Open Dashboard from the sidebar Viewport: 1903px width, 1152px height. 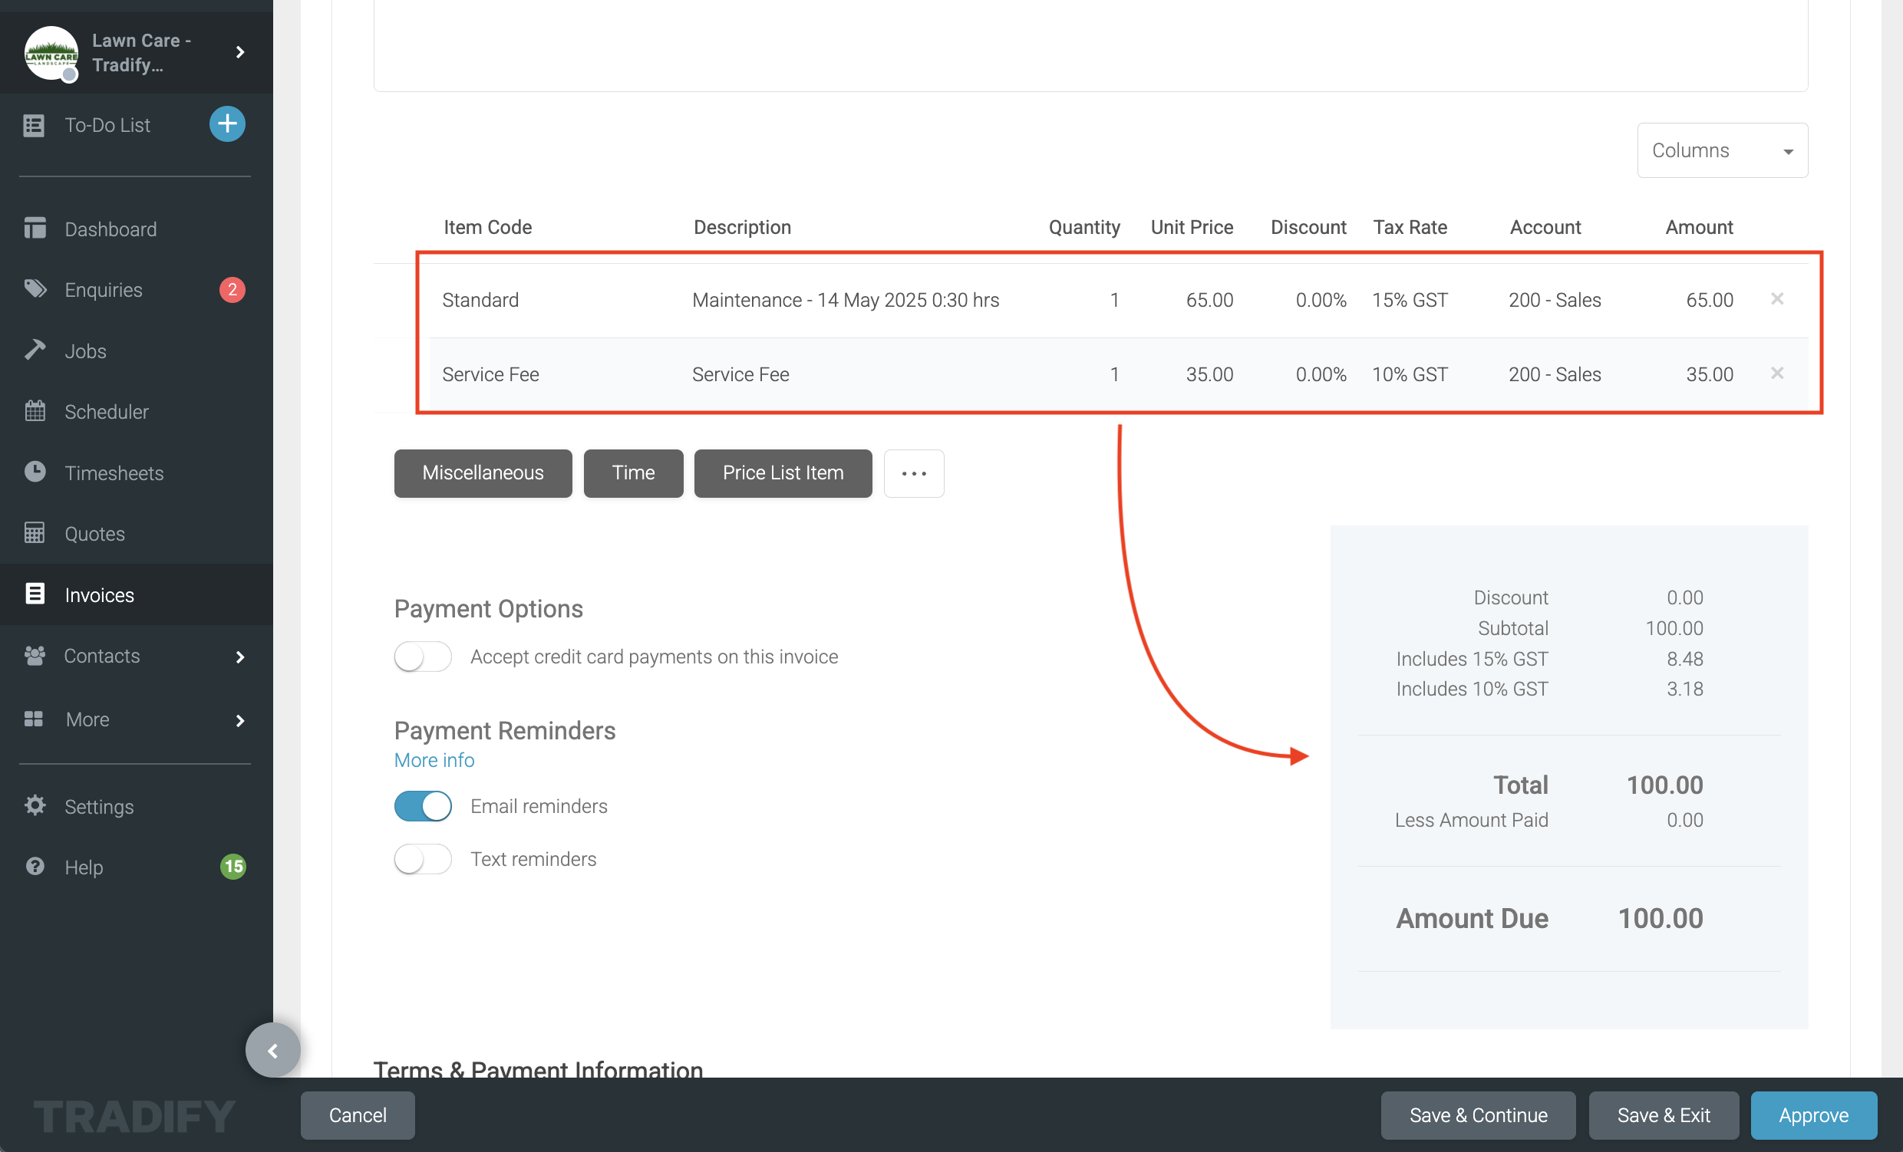(x=110, y=229)
